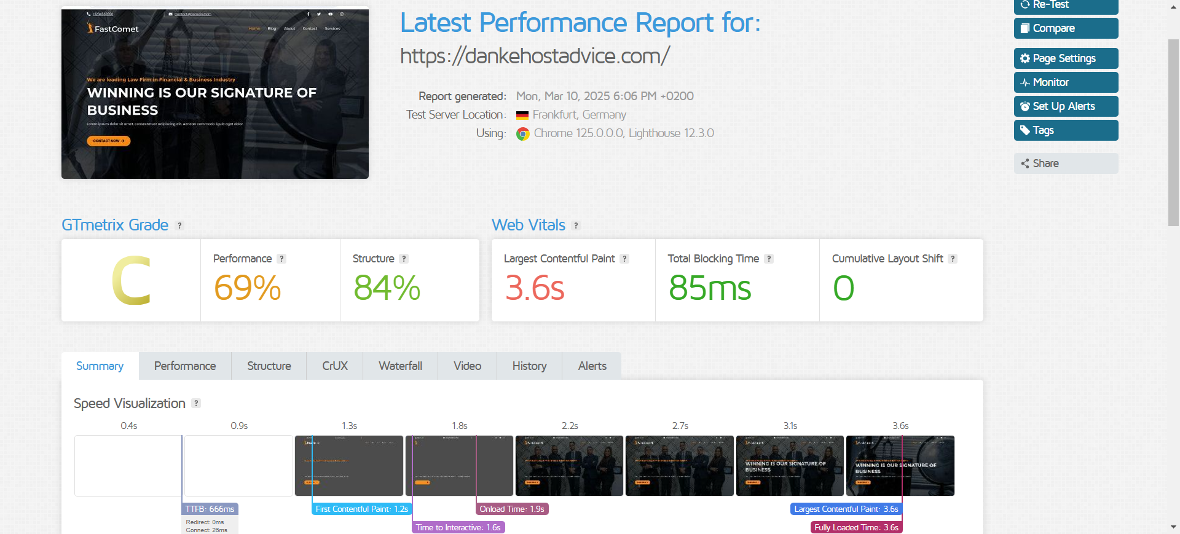The height and width of the screenshot is (534, 1180).
Task: Click the GTmetrix Grade heading
Action: point(115,225)
